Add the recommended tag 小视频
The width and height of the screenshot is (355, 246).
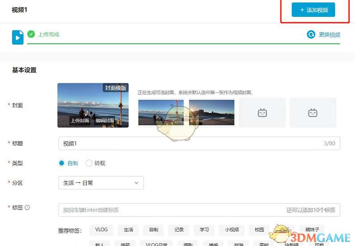point(232,230)
